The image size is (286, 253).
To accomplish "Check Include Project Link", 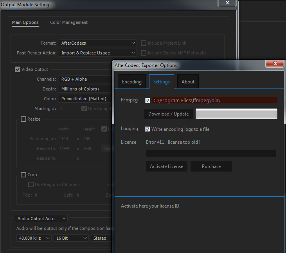I will [144, 43].
